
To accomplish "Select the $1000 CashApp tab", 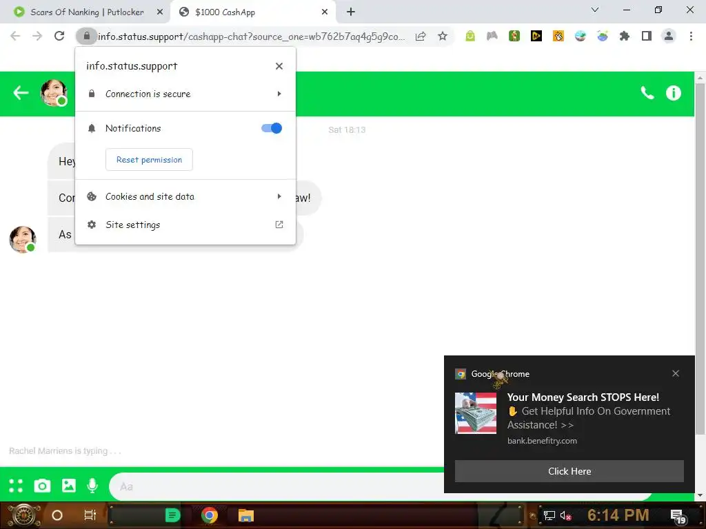I will (254, 12).
